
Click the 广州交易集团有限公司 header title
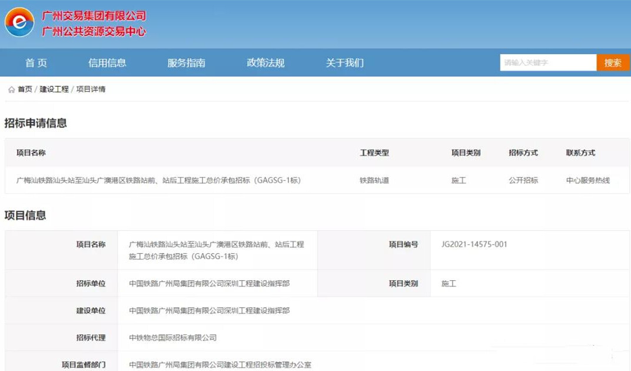click(x=94, y=16)
